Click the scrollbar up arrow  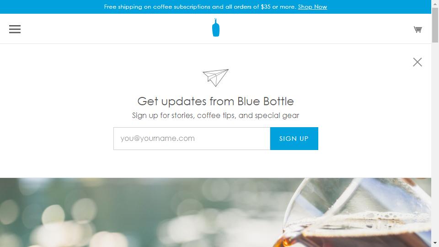(435, 4)
